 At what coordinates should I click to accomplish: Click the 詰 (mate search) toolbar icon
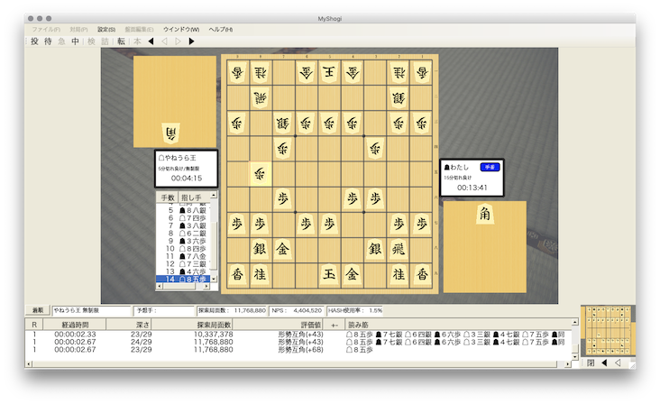pyautogui.click(x=105, y=41)
